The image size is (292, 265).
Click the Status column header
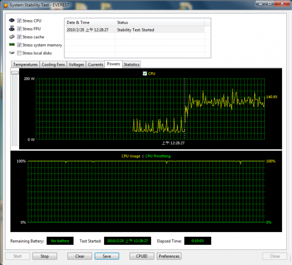pos(160,22)
